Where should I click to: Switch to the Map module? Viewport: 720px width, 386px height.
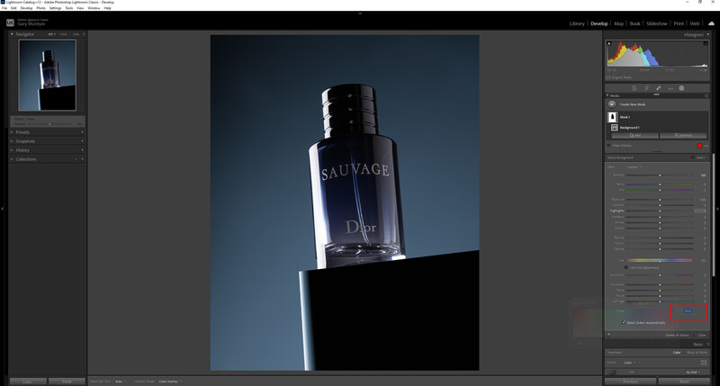[x=619, y=23]
